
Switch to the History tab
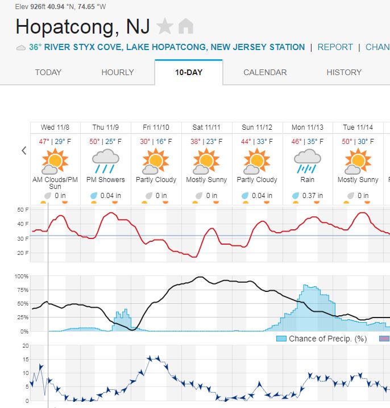[344, 72]
